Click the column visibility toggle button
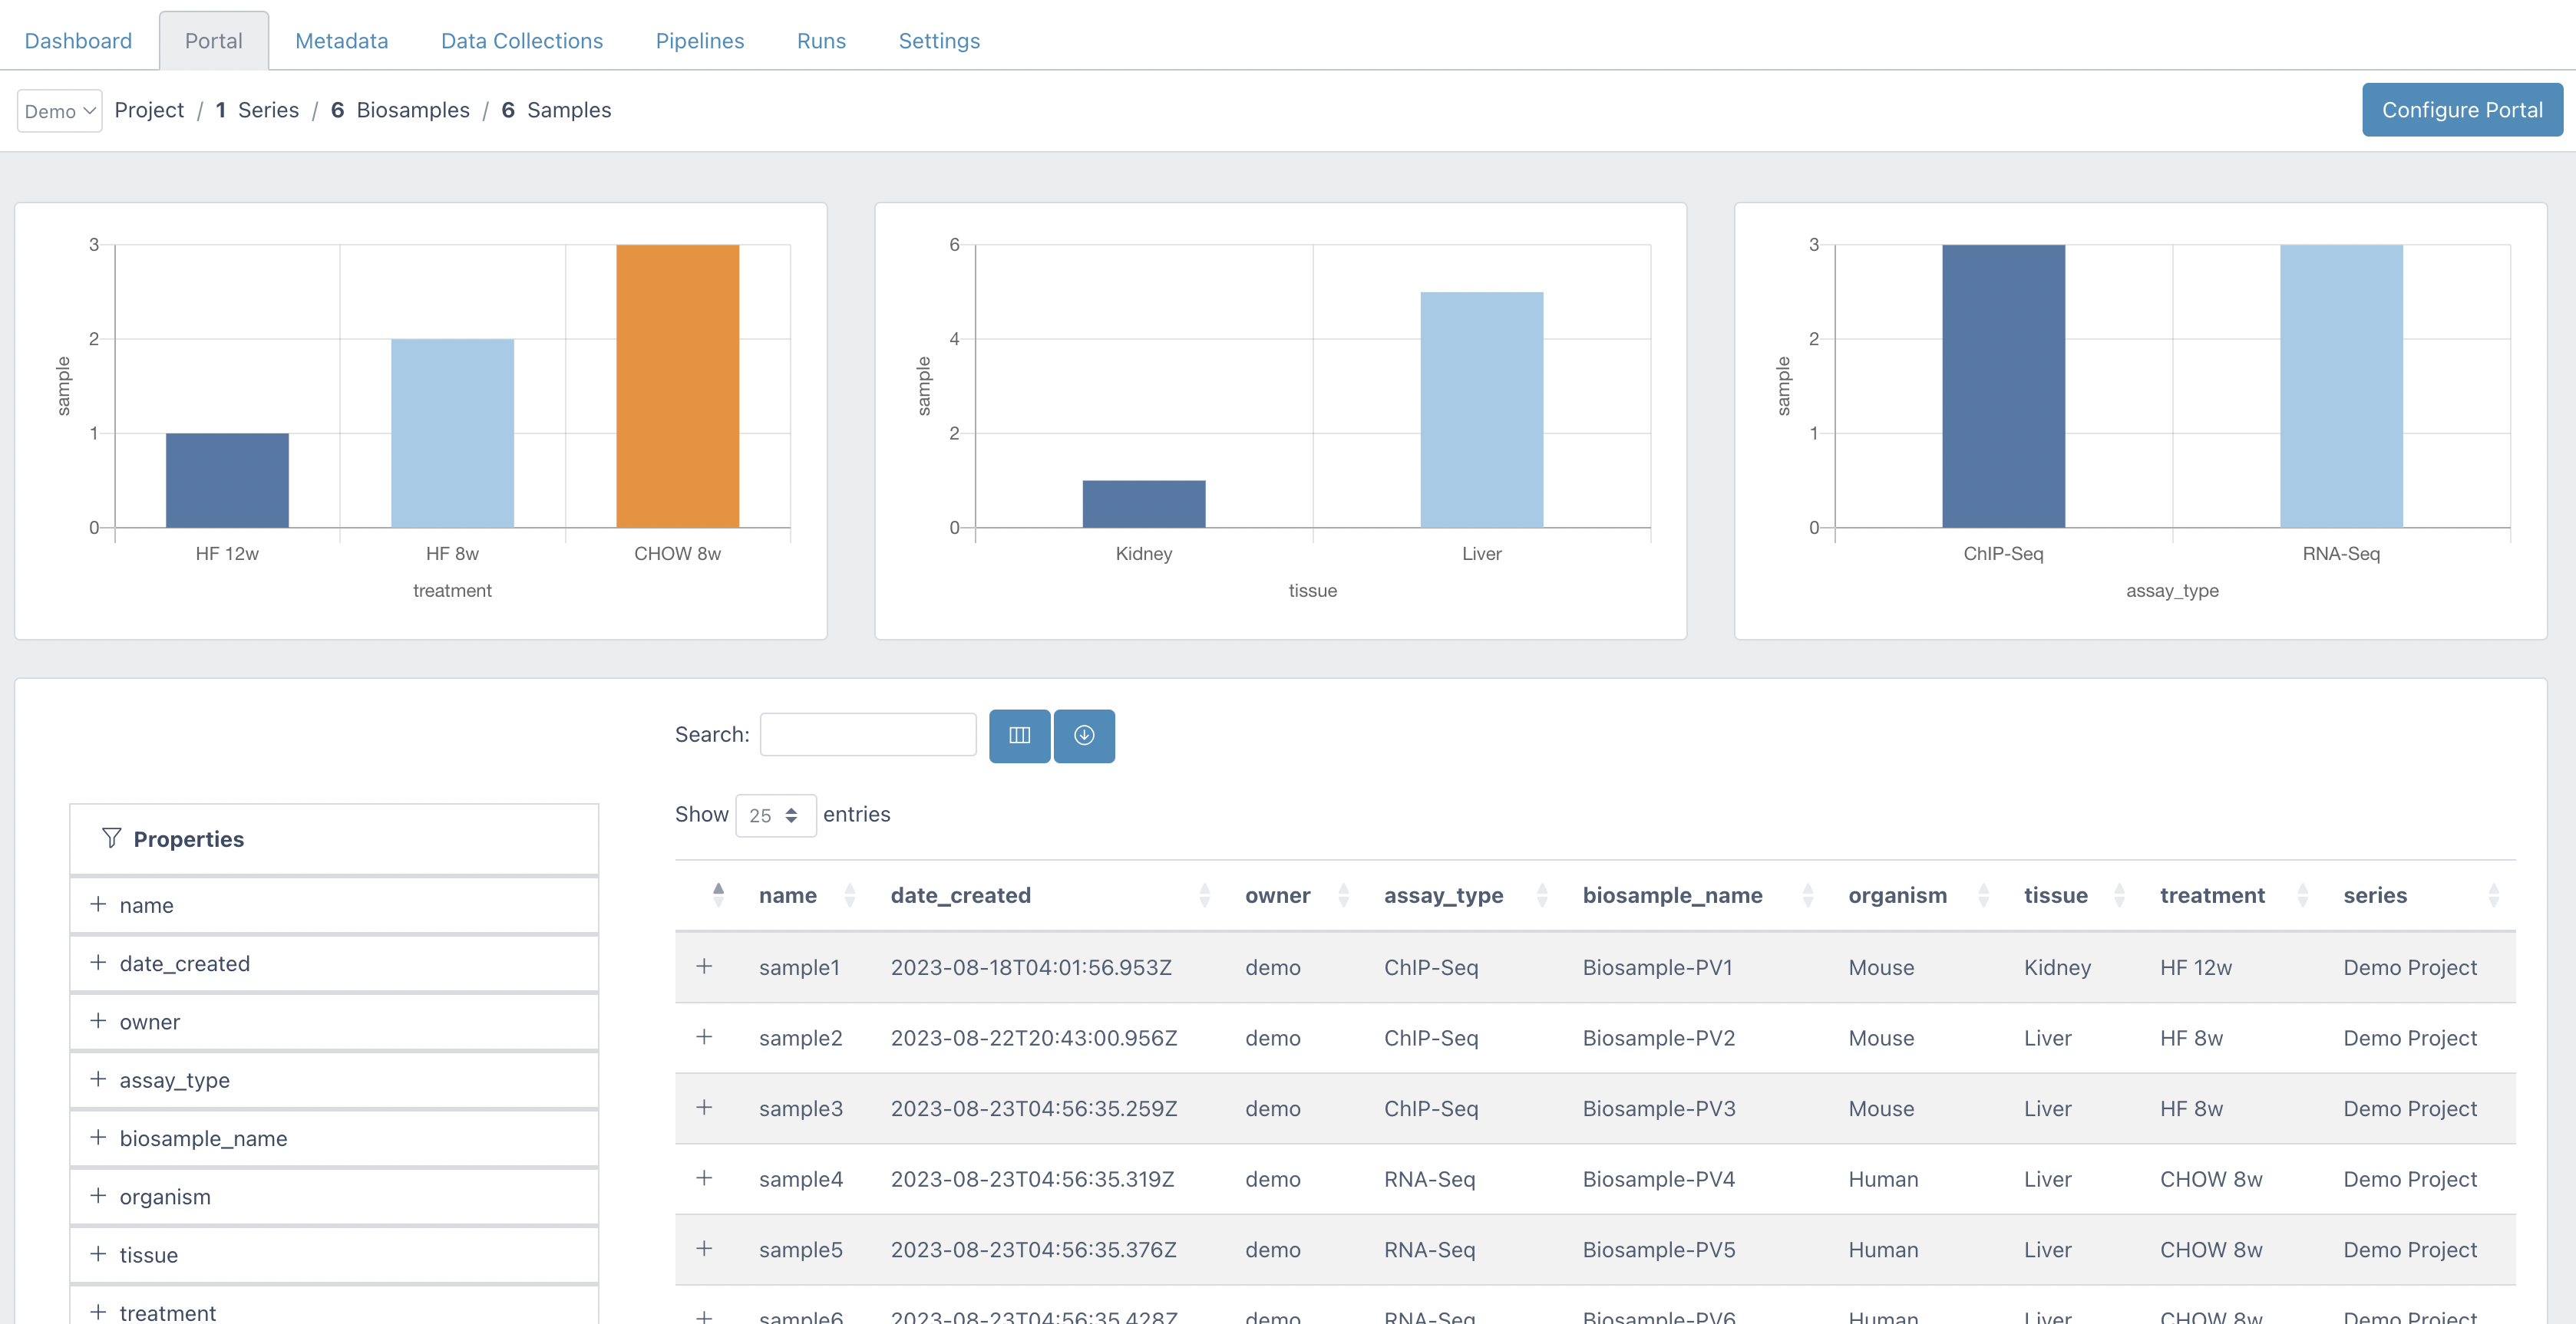The image size is (2576, 1324). tap(1019, 736)
